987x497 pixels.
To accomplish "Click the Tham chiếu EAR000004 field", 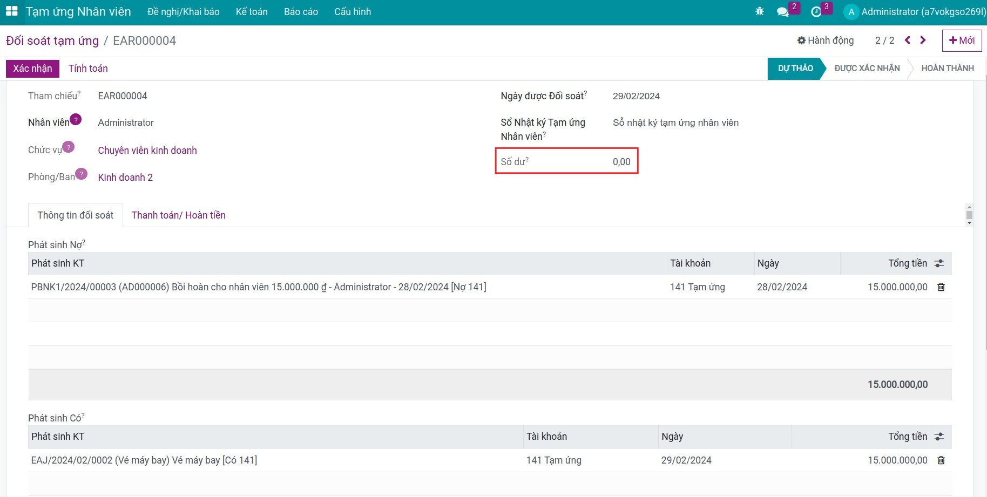I will pos(123,96).
